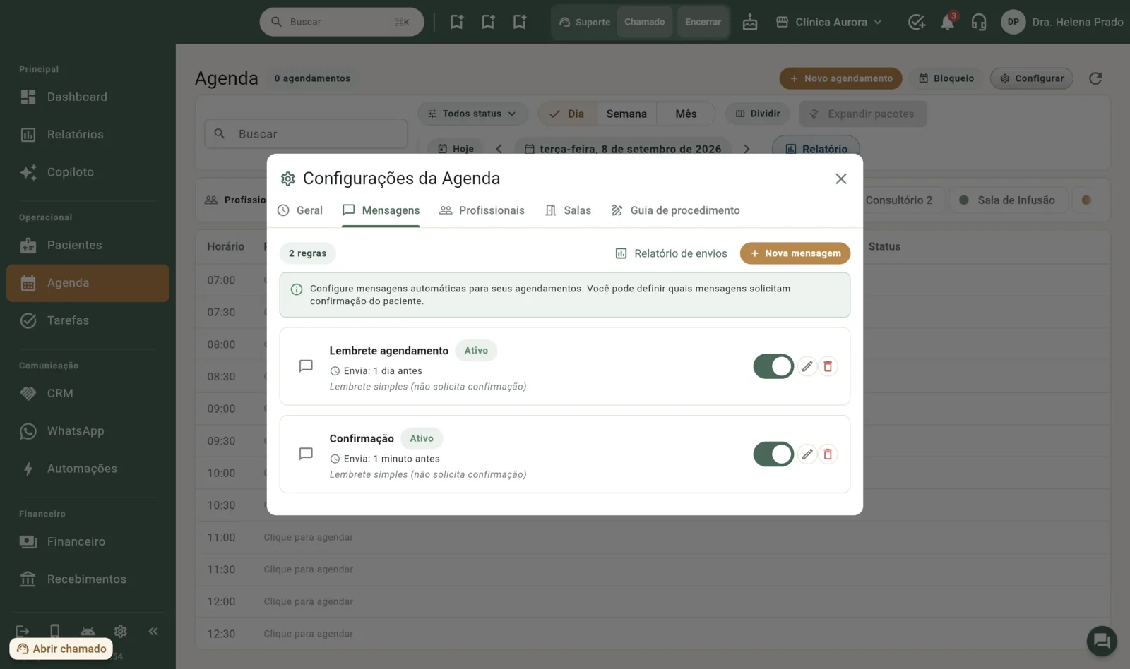This screenshot has width=1130, height=669.
Task: Open Copiloto in sidebar
Action: [x=88, y=172]
